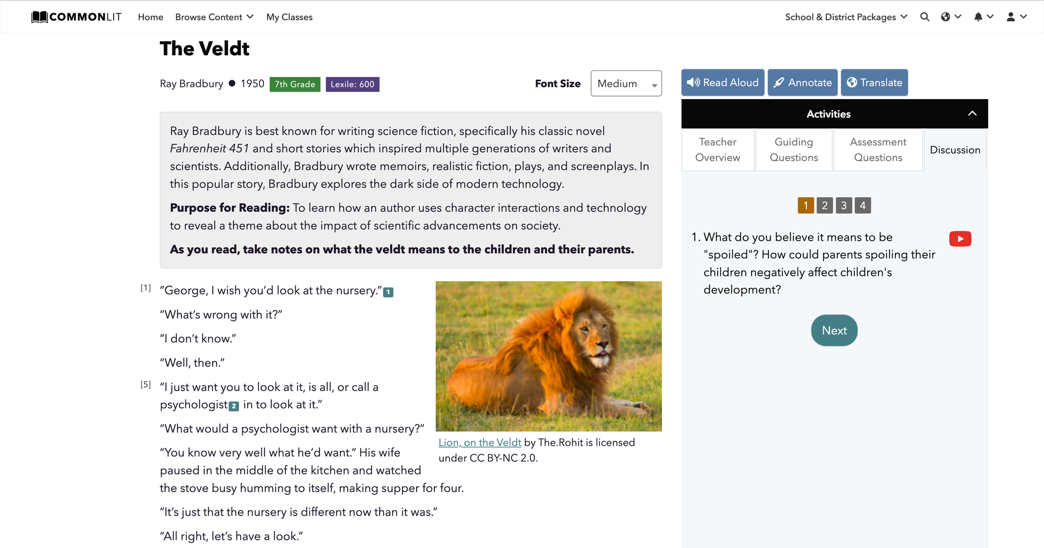Open School & District Packages dropdown
Screen dimensions: 1044x548
pyautogui.click(x=846, y=17)
